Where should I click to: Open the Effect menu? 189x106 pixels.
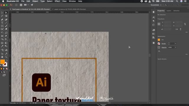click(x=57, y=1)
